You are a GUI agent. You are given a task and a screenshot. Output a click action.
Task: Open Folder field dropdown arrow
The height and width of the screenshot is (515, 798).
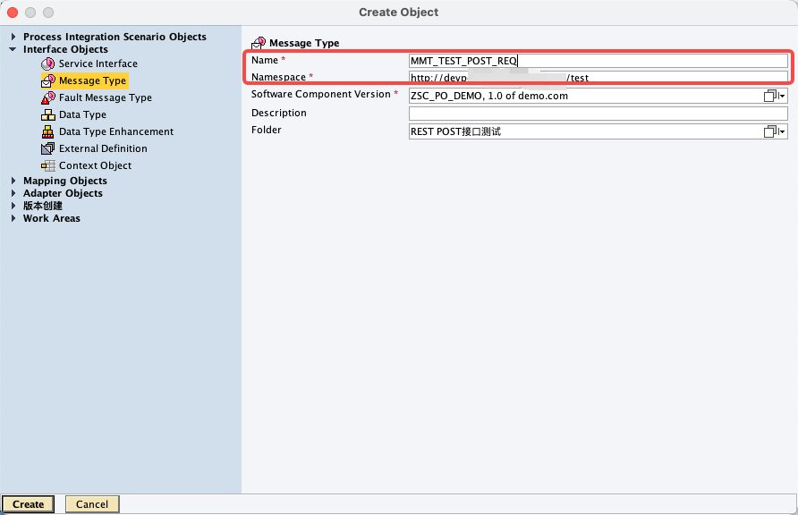pyautogui.click(x=782, y=132)
